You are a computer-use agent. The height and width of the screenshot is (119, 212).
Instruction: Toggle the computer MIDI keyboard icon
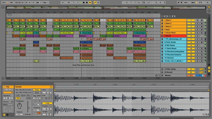(182, 2)
